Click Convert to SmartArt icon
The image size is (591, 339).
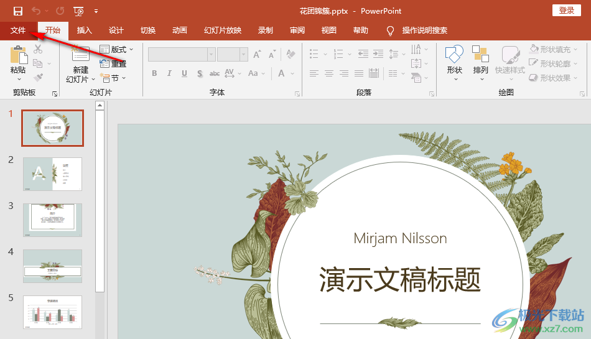click(416, 78)
